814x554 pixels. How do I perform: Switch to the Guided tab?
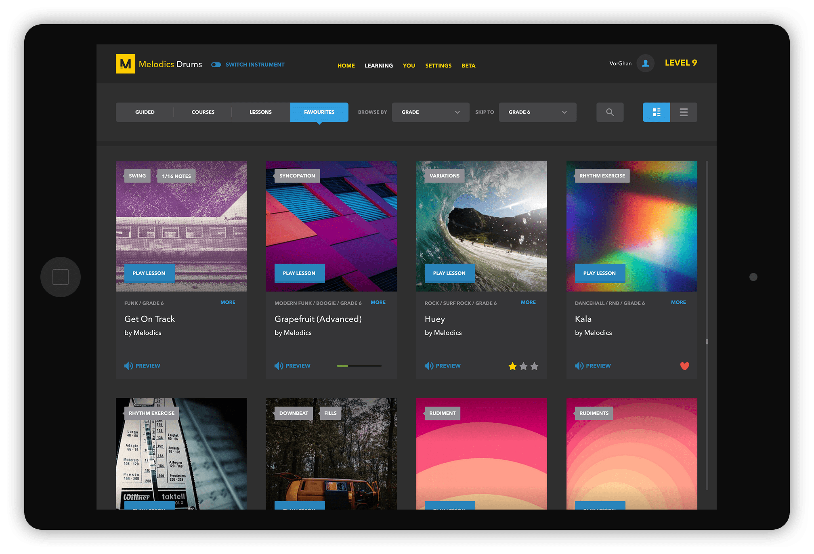pyautogui.click(x=145, y=112)
